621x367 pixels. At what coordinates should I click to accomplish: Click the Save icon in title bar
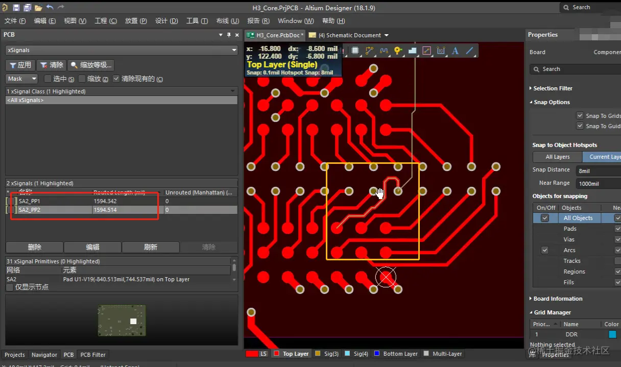[x=16, y=8]
